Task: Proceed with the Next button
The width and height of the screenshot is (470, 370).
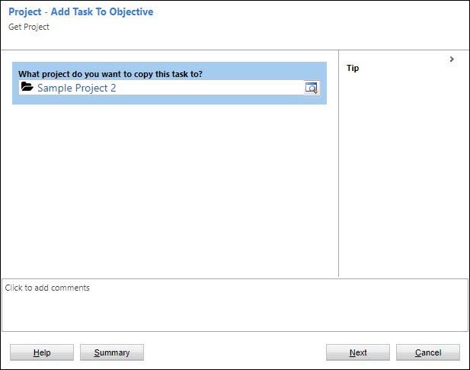Action: (x=358, y=352)
